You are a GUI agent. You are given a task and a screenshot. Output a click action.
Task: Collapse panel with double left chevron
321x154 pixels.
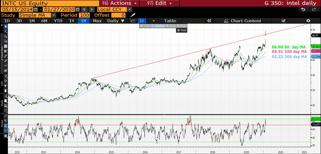pyautogui.click(x=209, y=21)
